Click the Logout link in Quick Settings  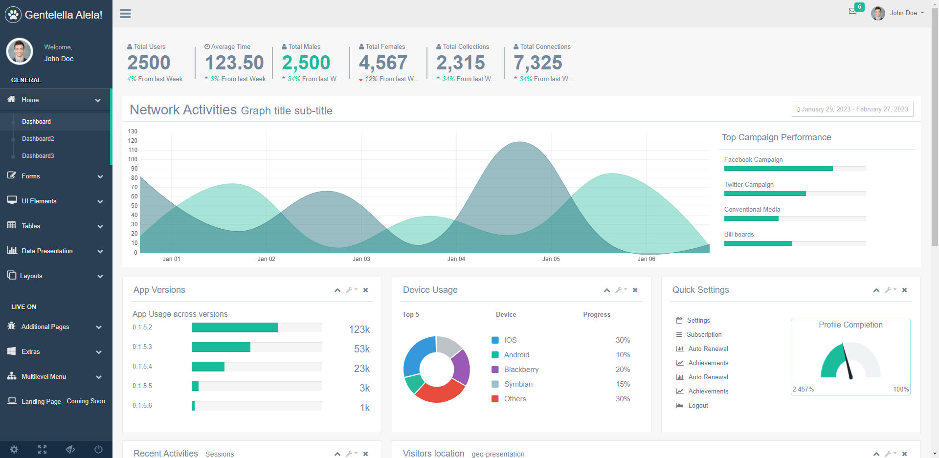coord(698,406)
